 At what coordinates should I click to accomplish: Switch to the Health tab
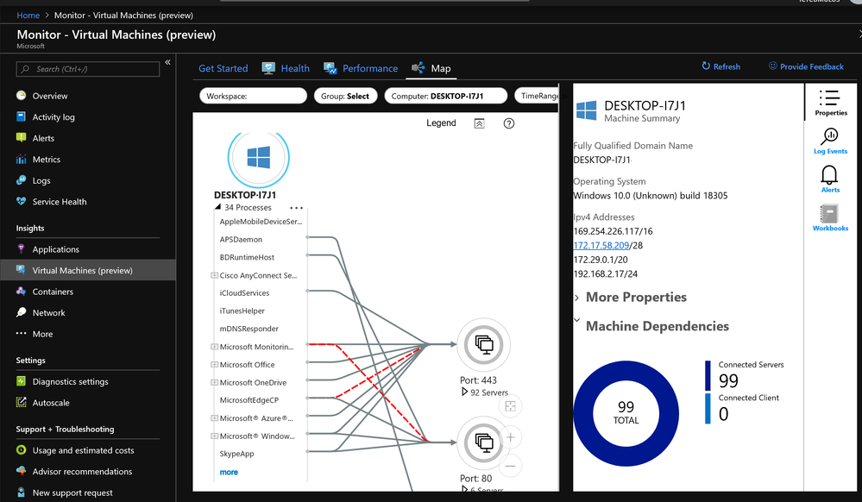pos(286,68)
